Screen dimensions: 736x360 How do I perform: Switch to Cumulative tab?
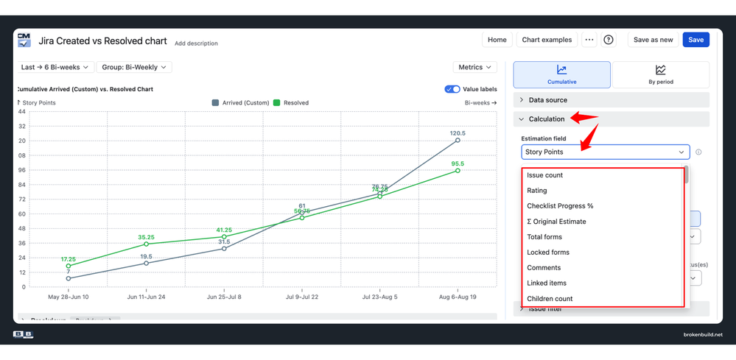point(562,74)
